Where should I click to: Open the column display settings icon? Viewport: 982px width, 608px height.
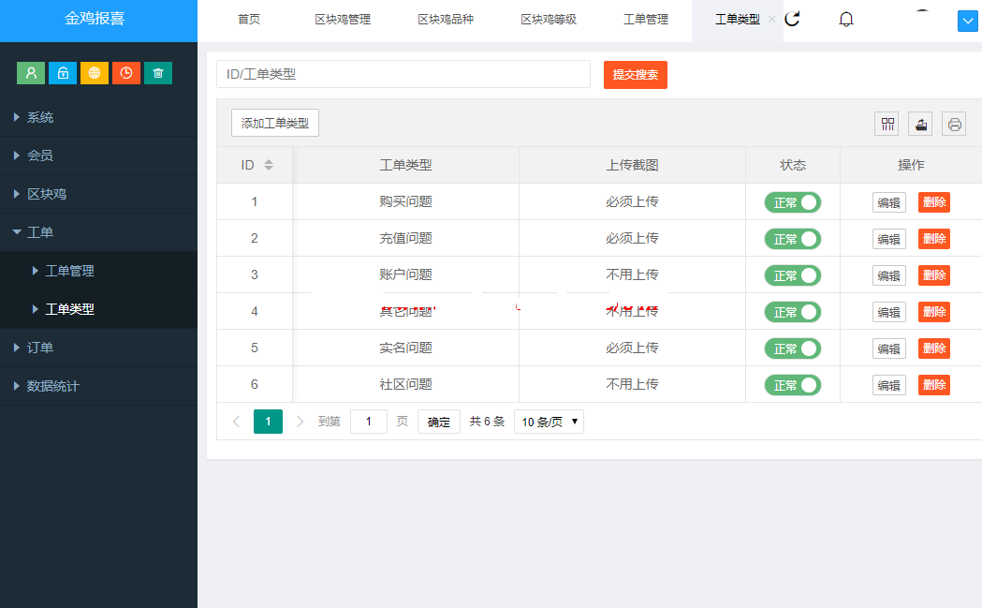886,123
